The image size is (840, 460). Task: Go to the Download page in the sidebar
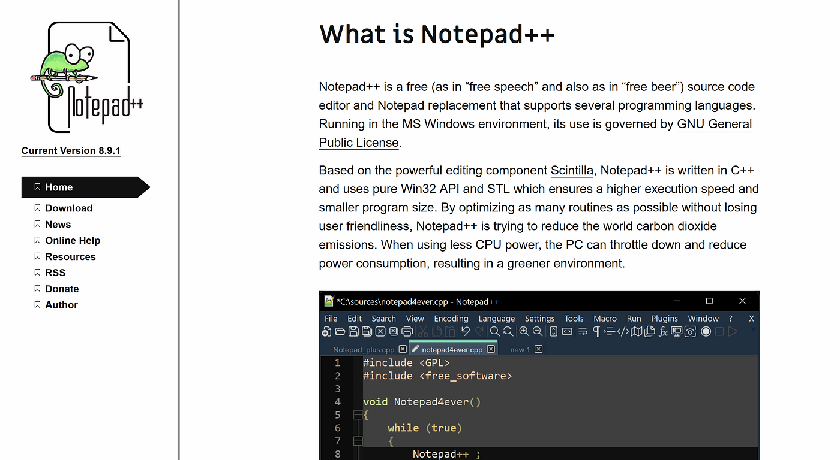(x=68, y=208)
